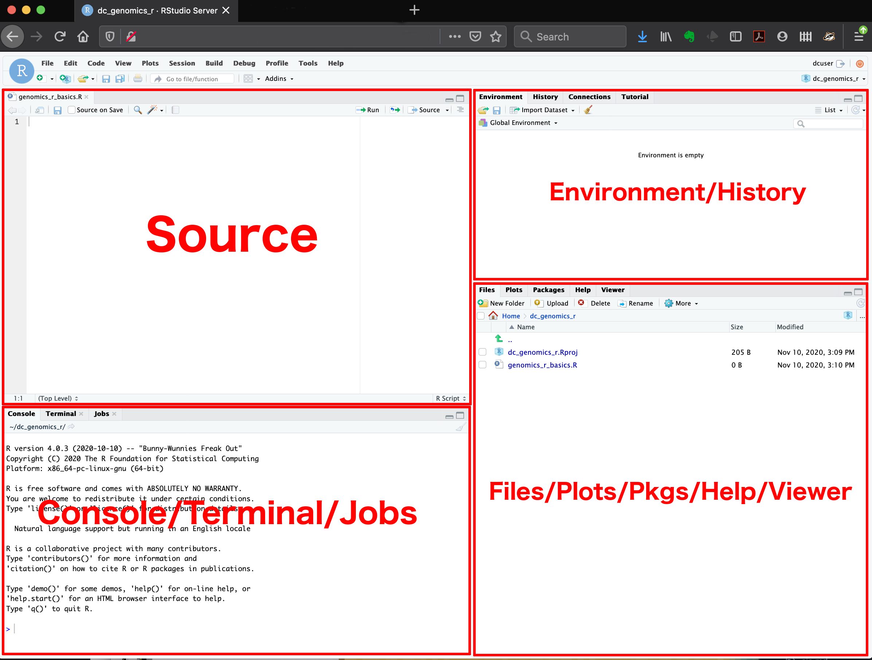Image resolution: width=872 pixels, height=660 pixels.
Task: Select the checkbox beside dc_genomics_r.Rproj
Action: (x=482, y=352)
